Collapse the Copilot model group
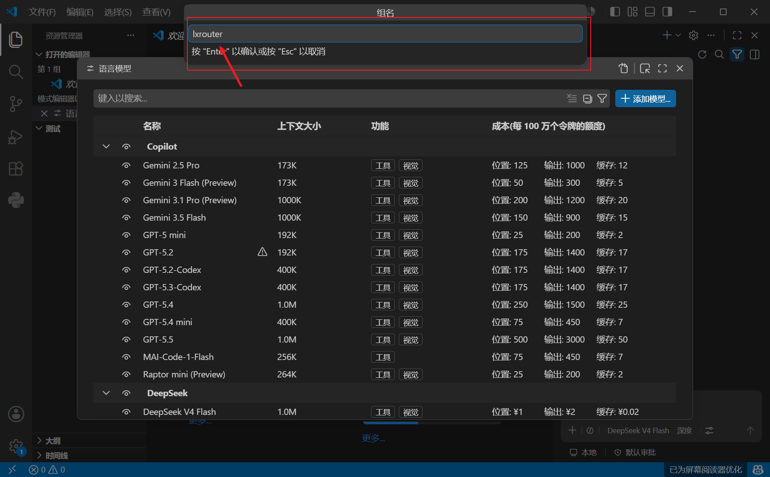 [x=106, y=146]
